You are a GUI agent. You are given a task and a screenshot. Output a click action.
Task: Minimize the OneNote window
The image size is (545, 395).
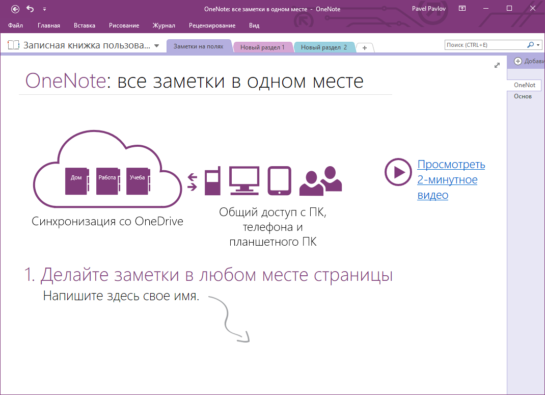click(x=485, y=8)
